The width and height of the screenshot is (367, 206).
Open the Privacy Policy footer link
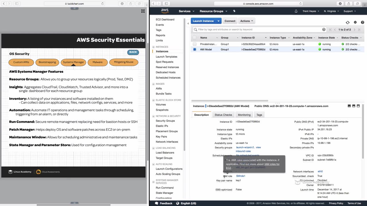point(336,203)
